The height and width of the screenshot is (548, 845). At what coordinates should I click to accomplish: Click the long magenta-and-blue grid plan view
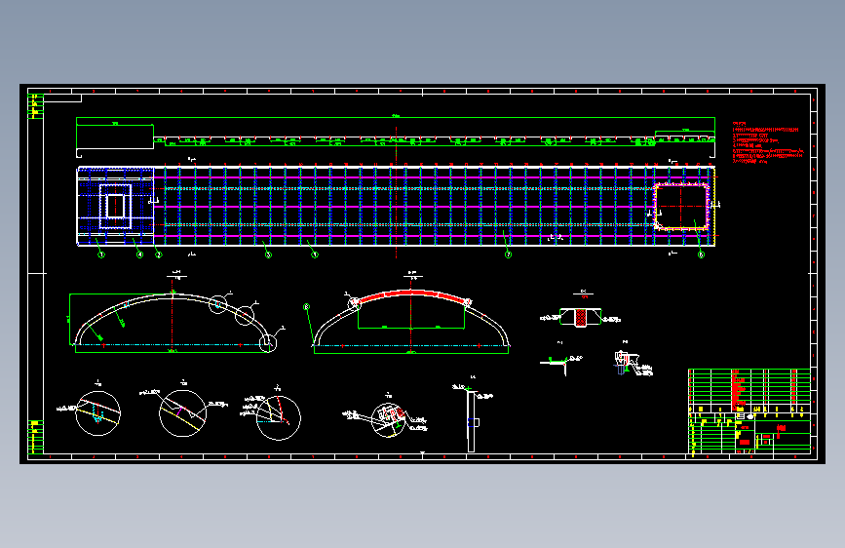click(396, 206)
